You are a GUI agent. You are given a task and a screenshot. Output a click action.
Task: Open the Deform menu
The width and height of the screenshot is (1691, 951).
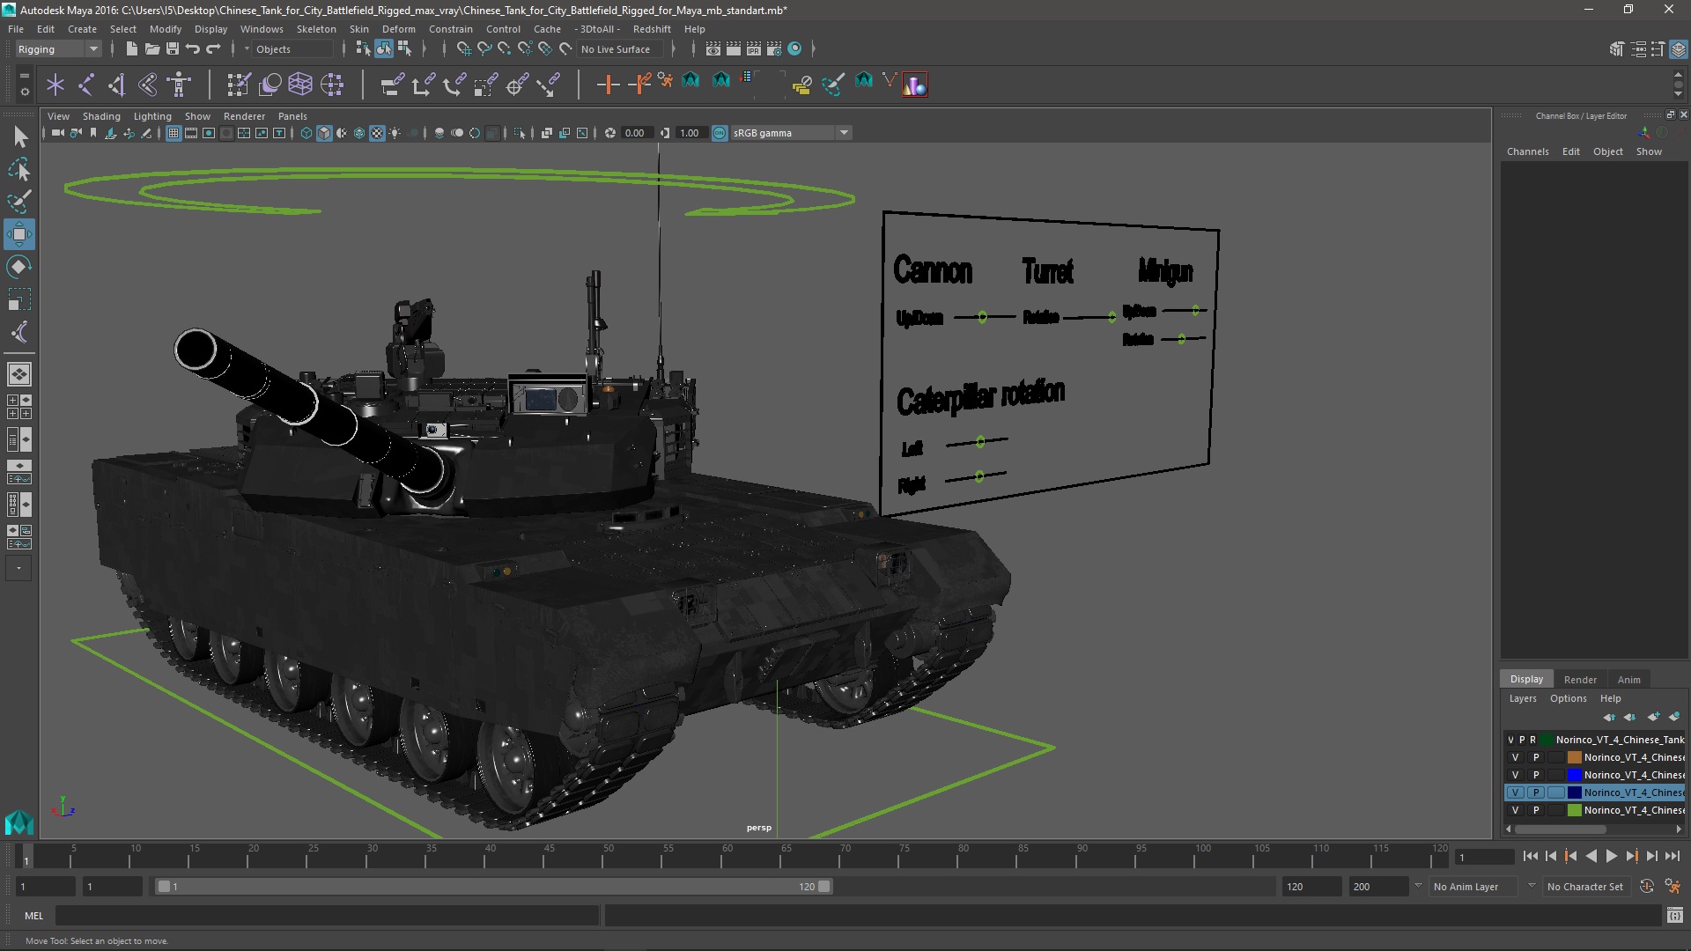pos(398,29)
